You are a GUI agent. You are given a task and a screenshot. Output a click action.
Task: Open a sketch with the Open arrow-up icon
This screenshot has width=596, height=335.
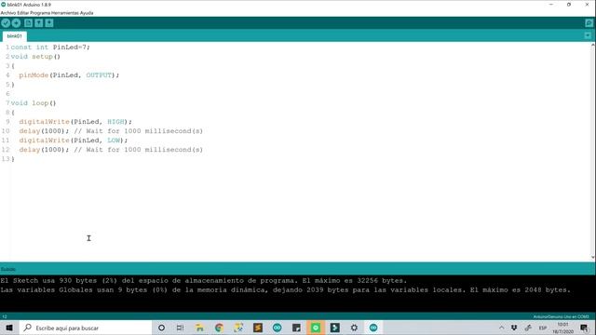point(39,23)
